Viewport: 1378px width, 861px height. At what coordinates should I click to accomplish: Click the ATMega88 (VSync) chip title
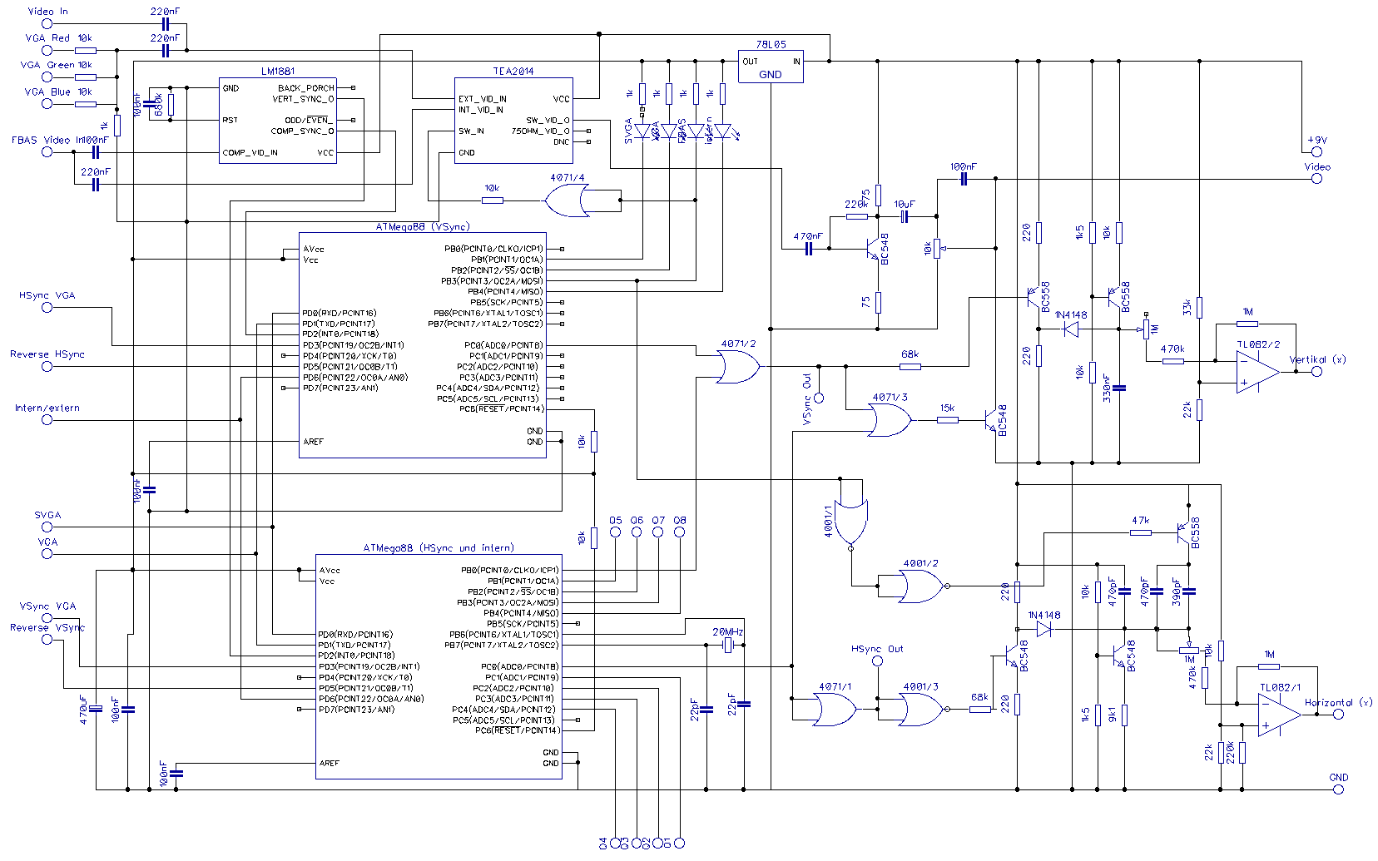pos(423,226)
